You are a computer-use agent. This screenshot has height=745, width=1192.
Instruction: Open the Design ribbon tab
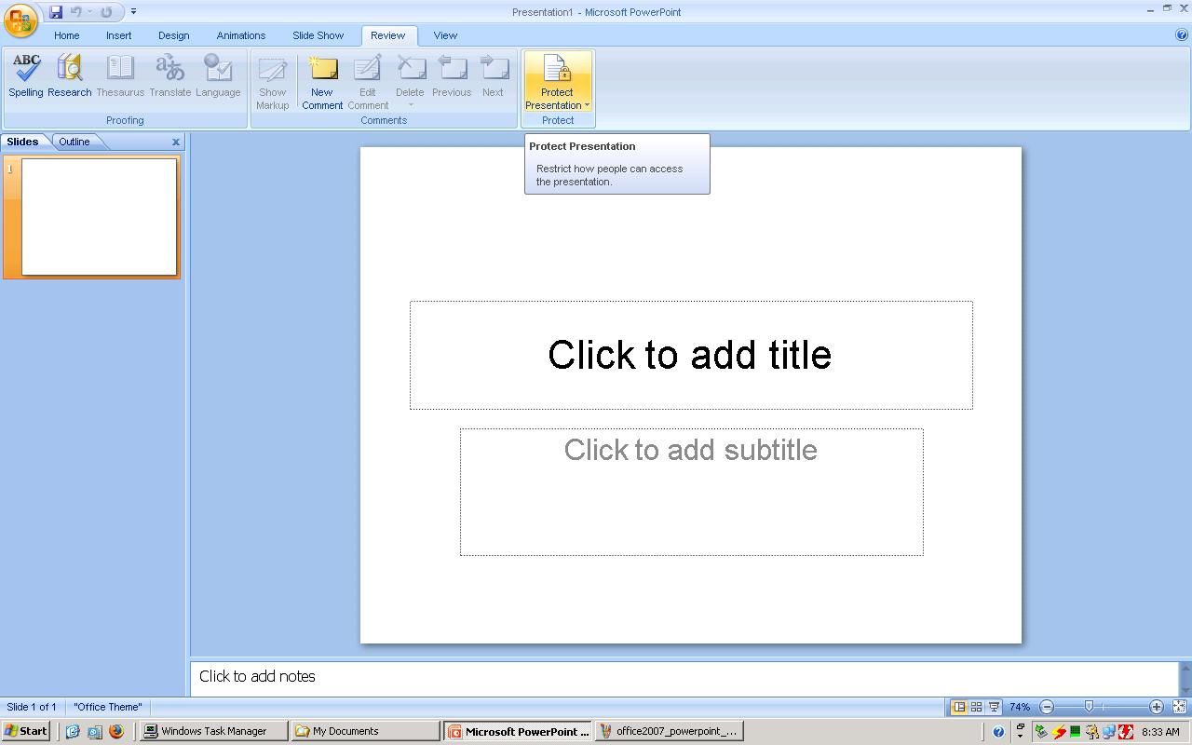tap(173, 35)
